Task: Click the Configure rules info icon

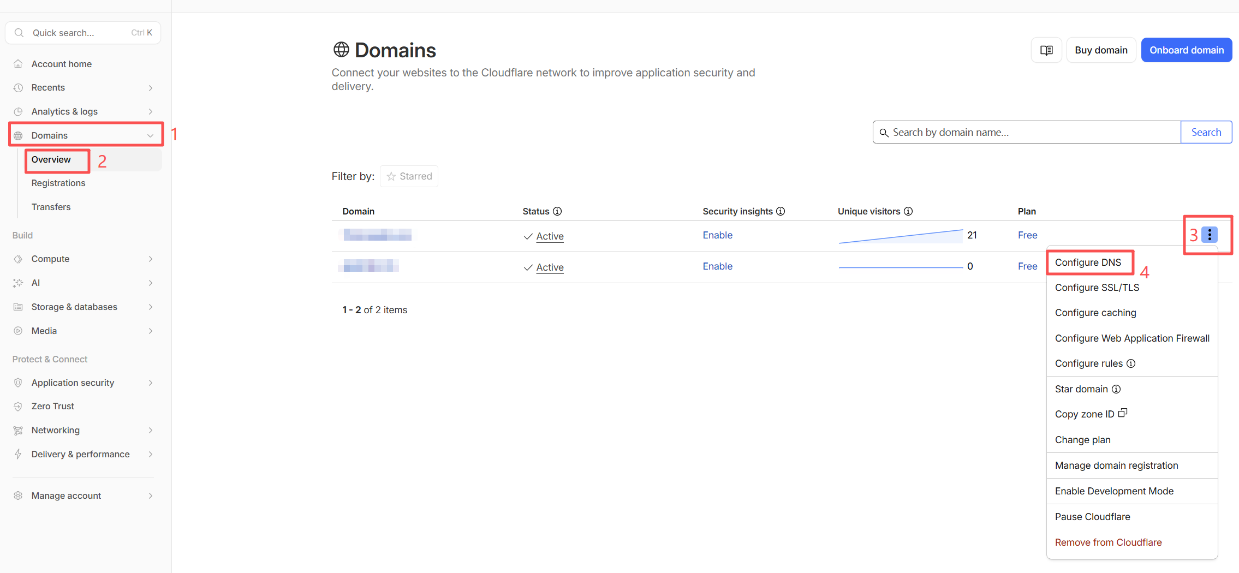Action: click(x=1131, y=363)
